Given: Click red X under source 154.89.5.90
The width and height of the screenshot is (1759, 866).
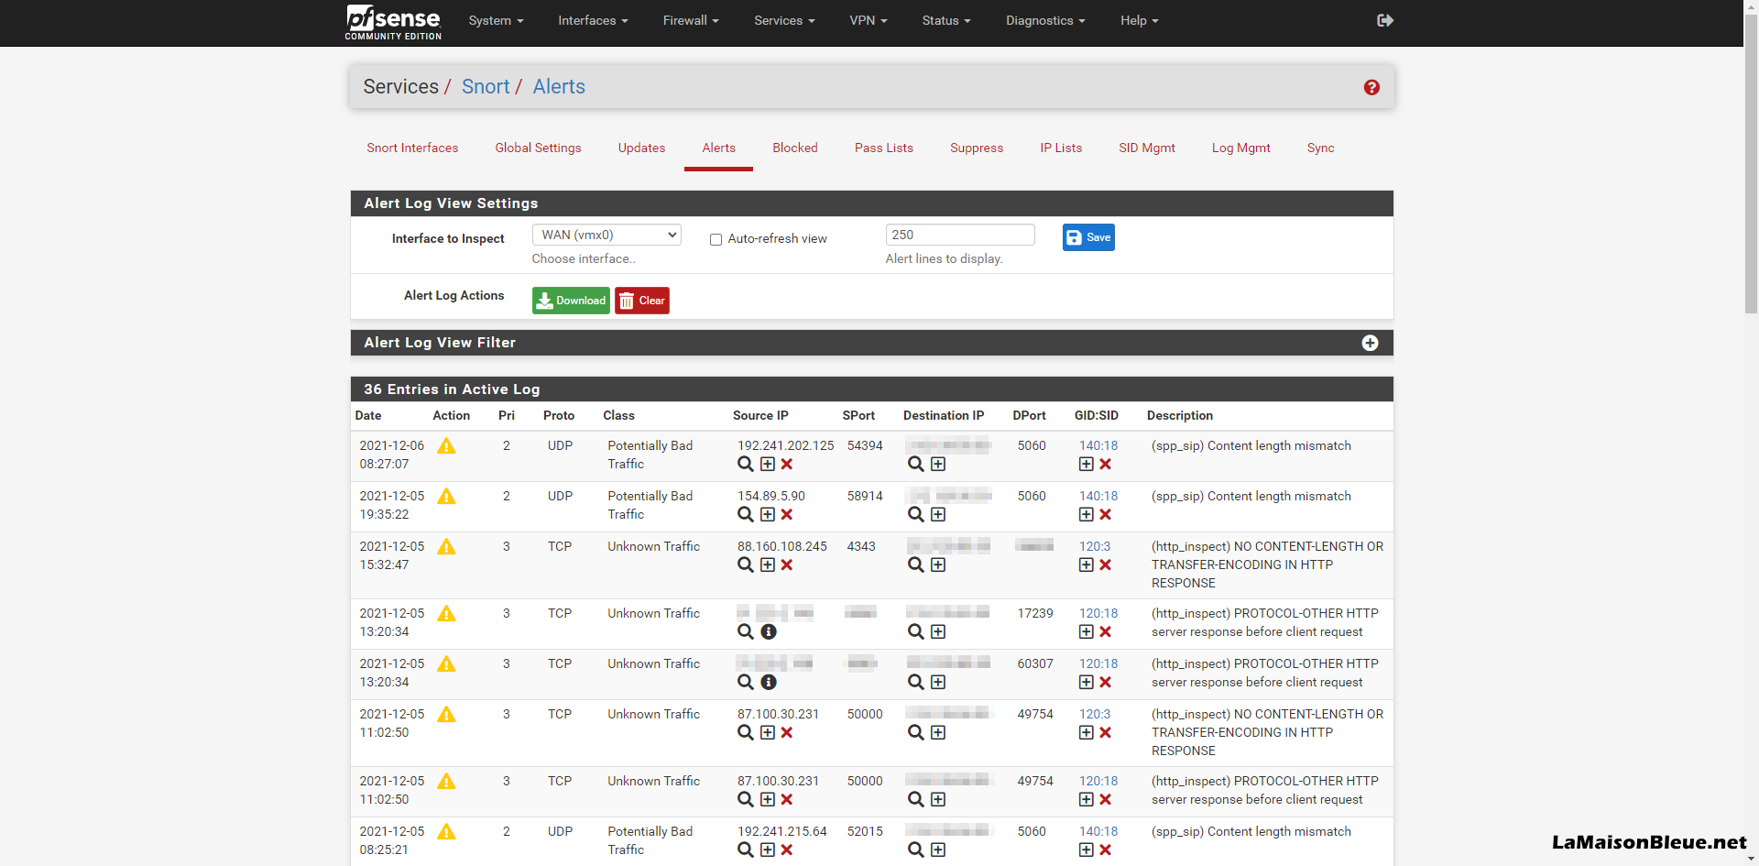Looking at the screenshot, I should 787,514.
